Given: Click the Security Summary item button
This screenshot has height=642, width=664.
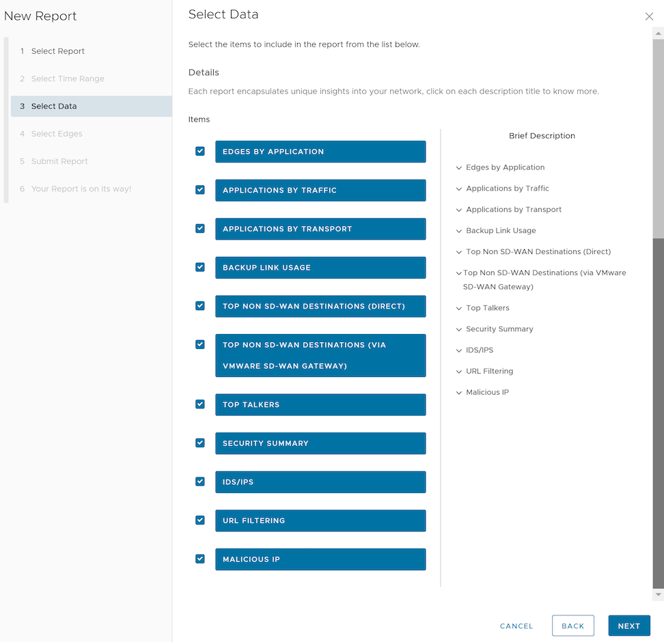Looking at the screenshot, I should [320, 443].
